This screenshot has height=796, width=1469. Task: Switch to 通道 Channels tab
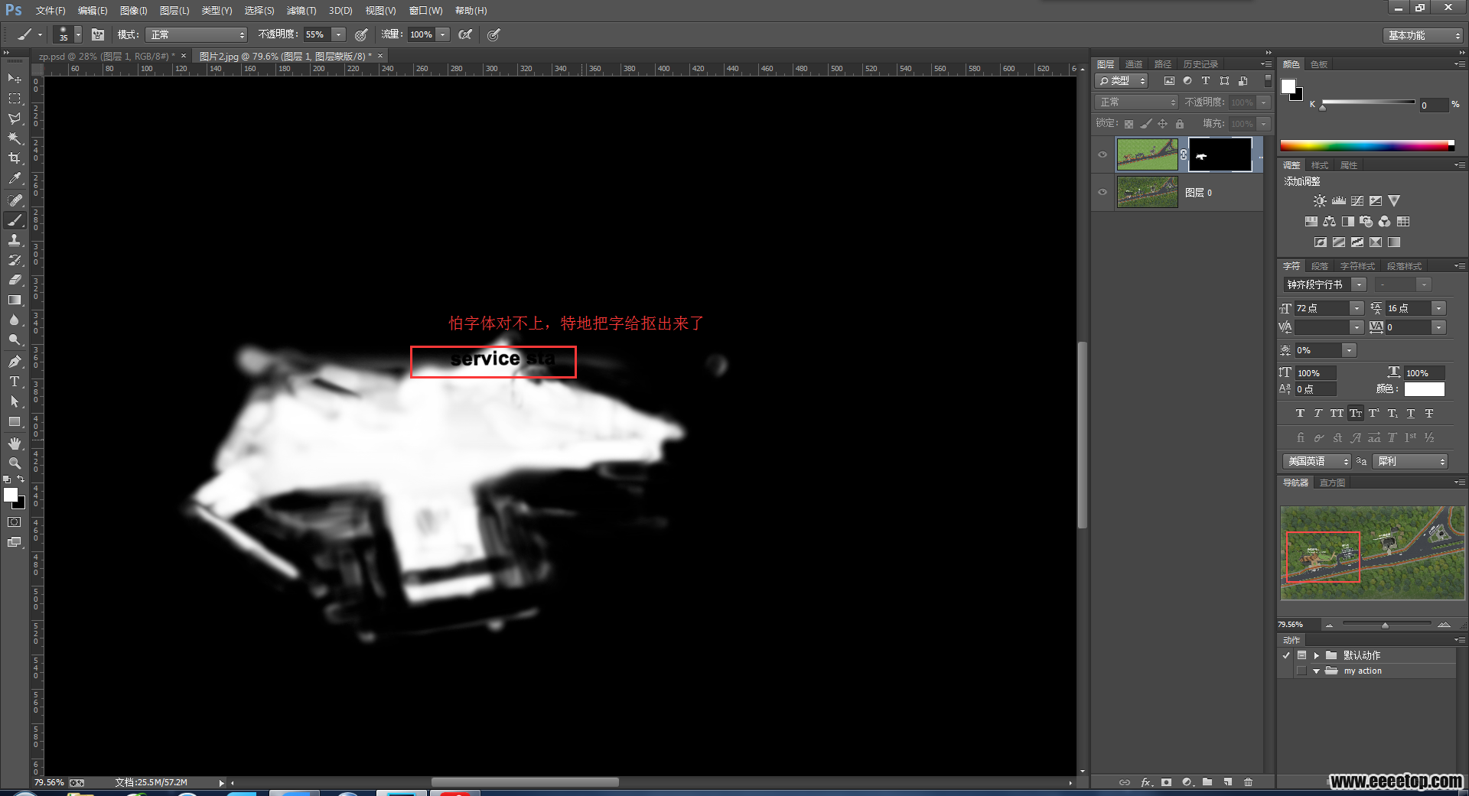pos(1134,64)
